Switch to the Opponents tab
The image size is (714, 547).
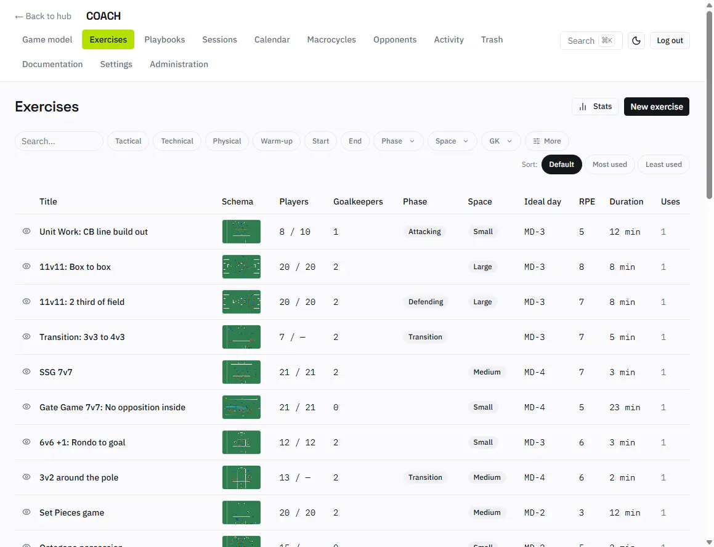pos(395,39)
